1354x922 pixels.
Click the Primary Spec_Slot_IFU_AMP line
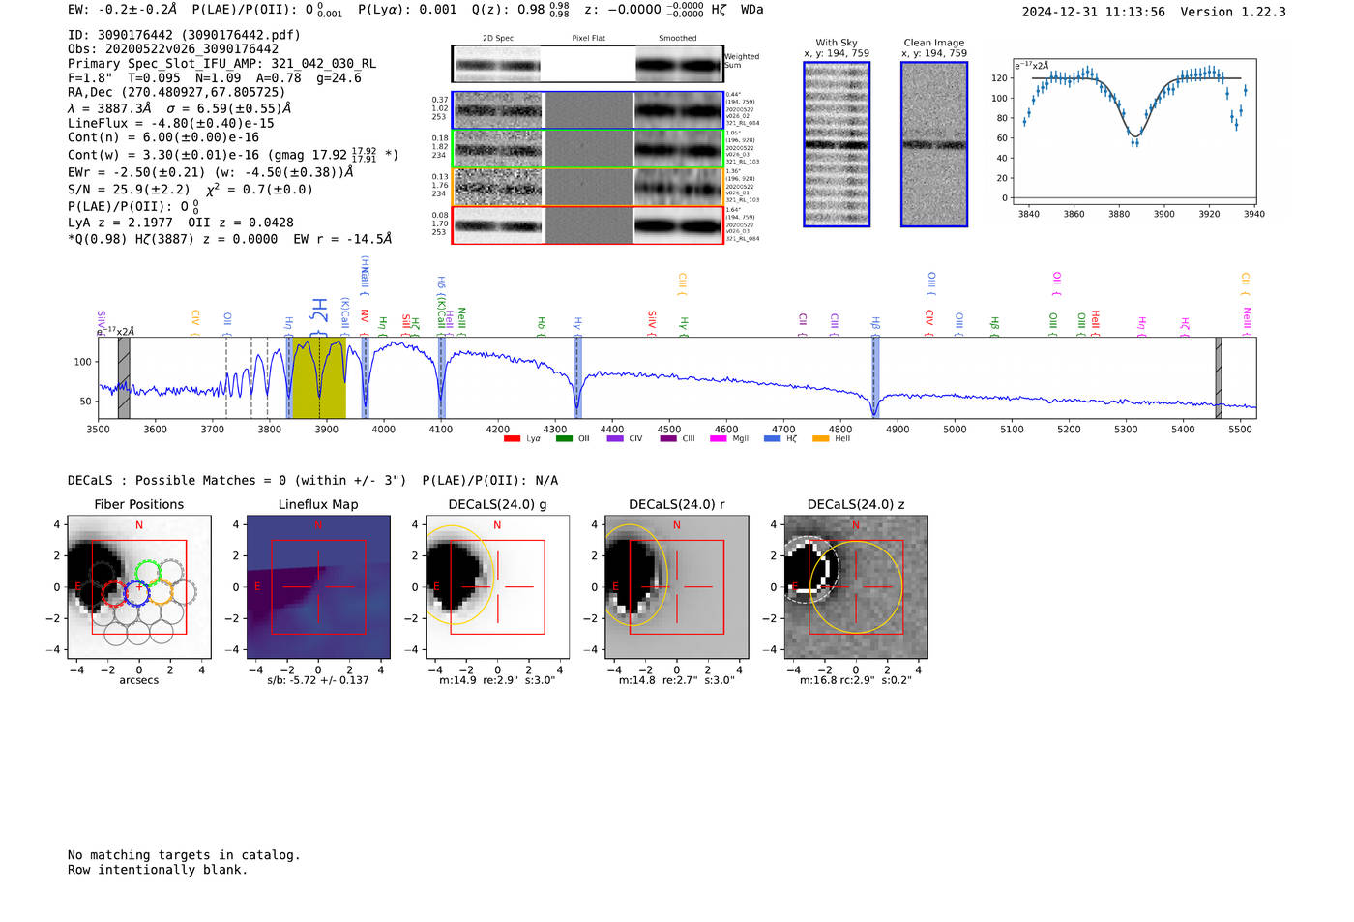(x=221, y=64)
